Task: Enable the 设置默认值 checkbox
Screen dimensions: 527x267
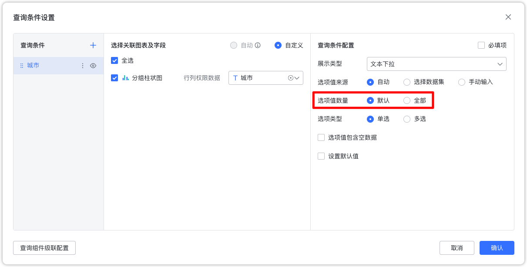Action: (321, 156)
